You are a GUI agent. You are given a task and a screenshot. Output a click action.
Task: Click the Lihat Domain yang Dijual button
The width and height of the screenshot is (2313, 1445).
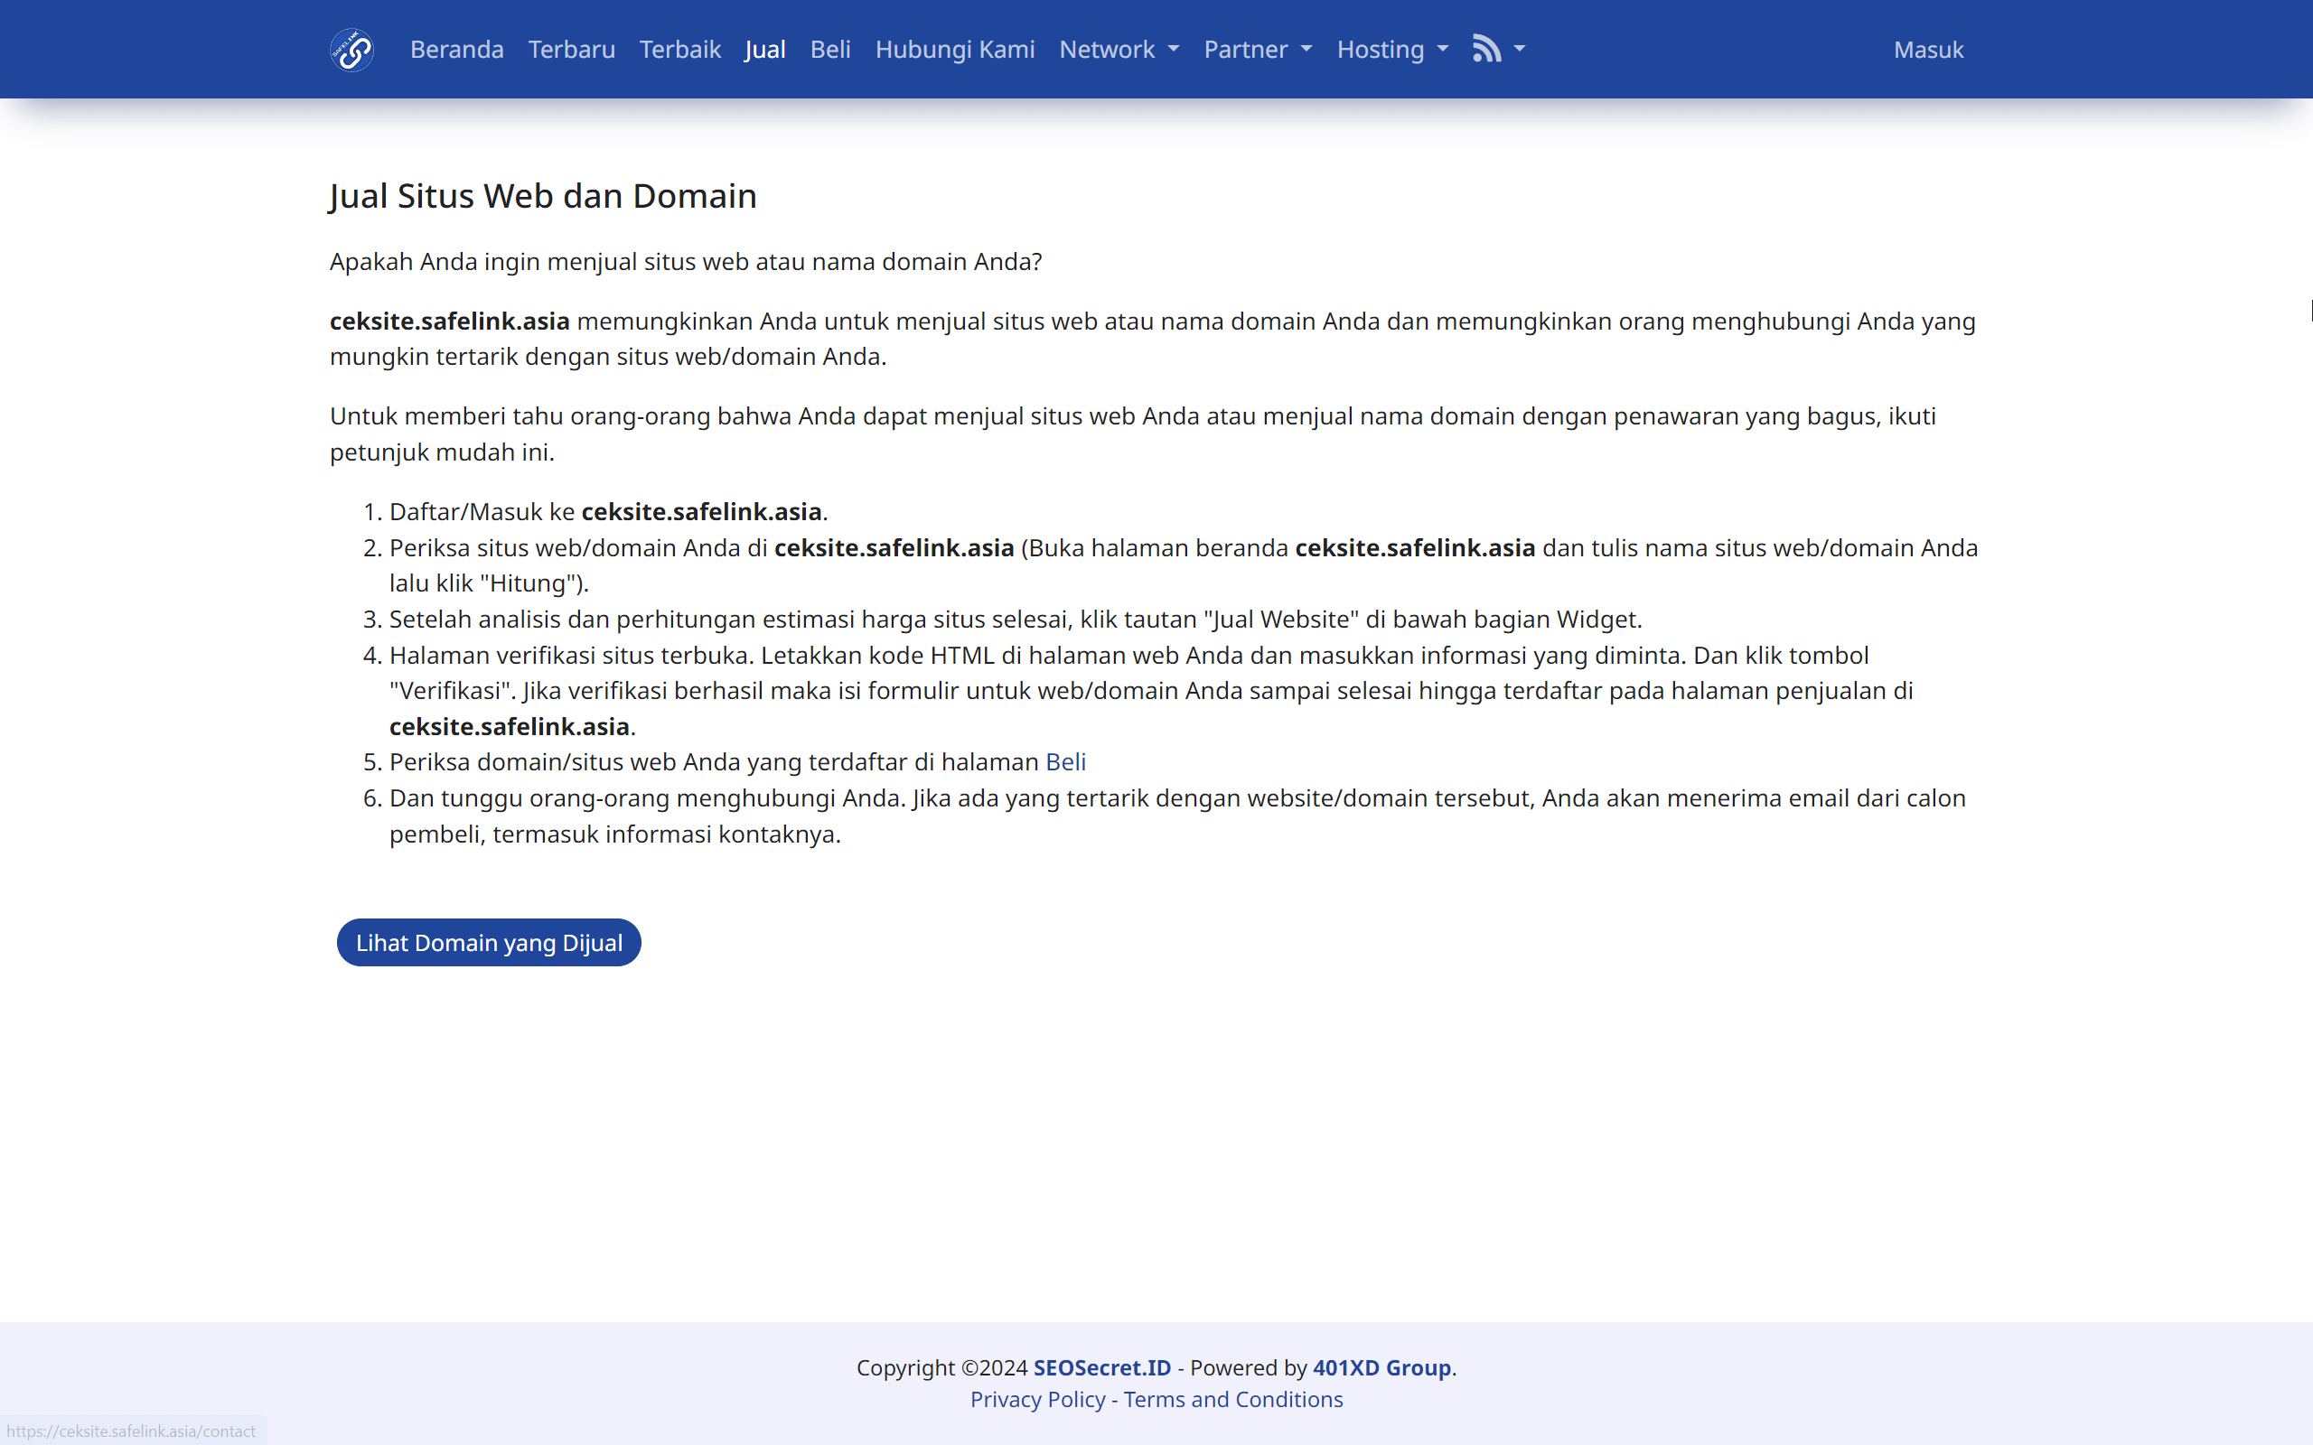(489, 941)
